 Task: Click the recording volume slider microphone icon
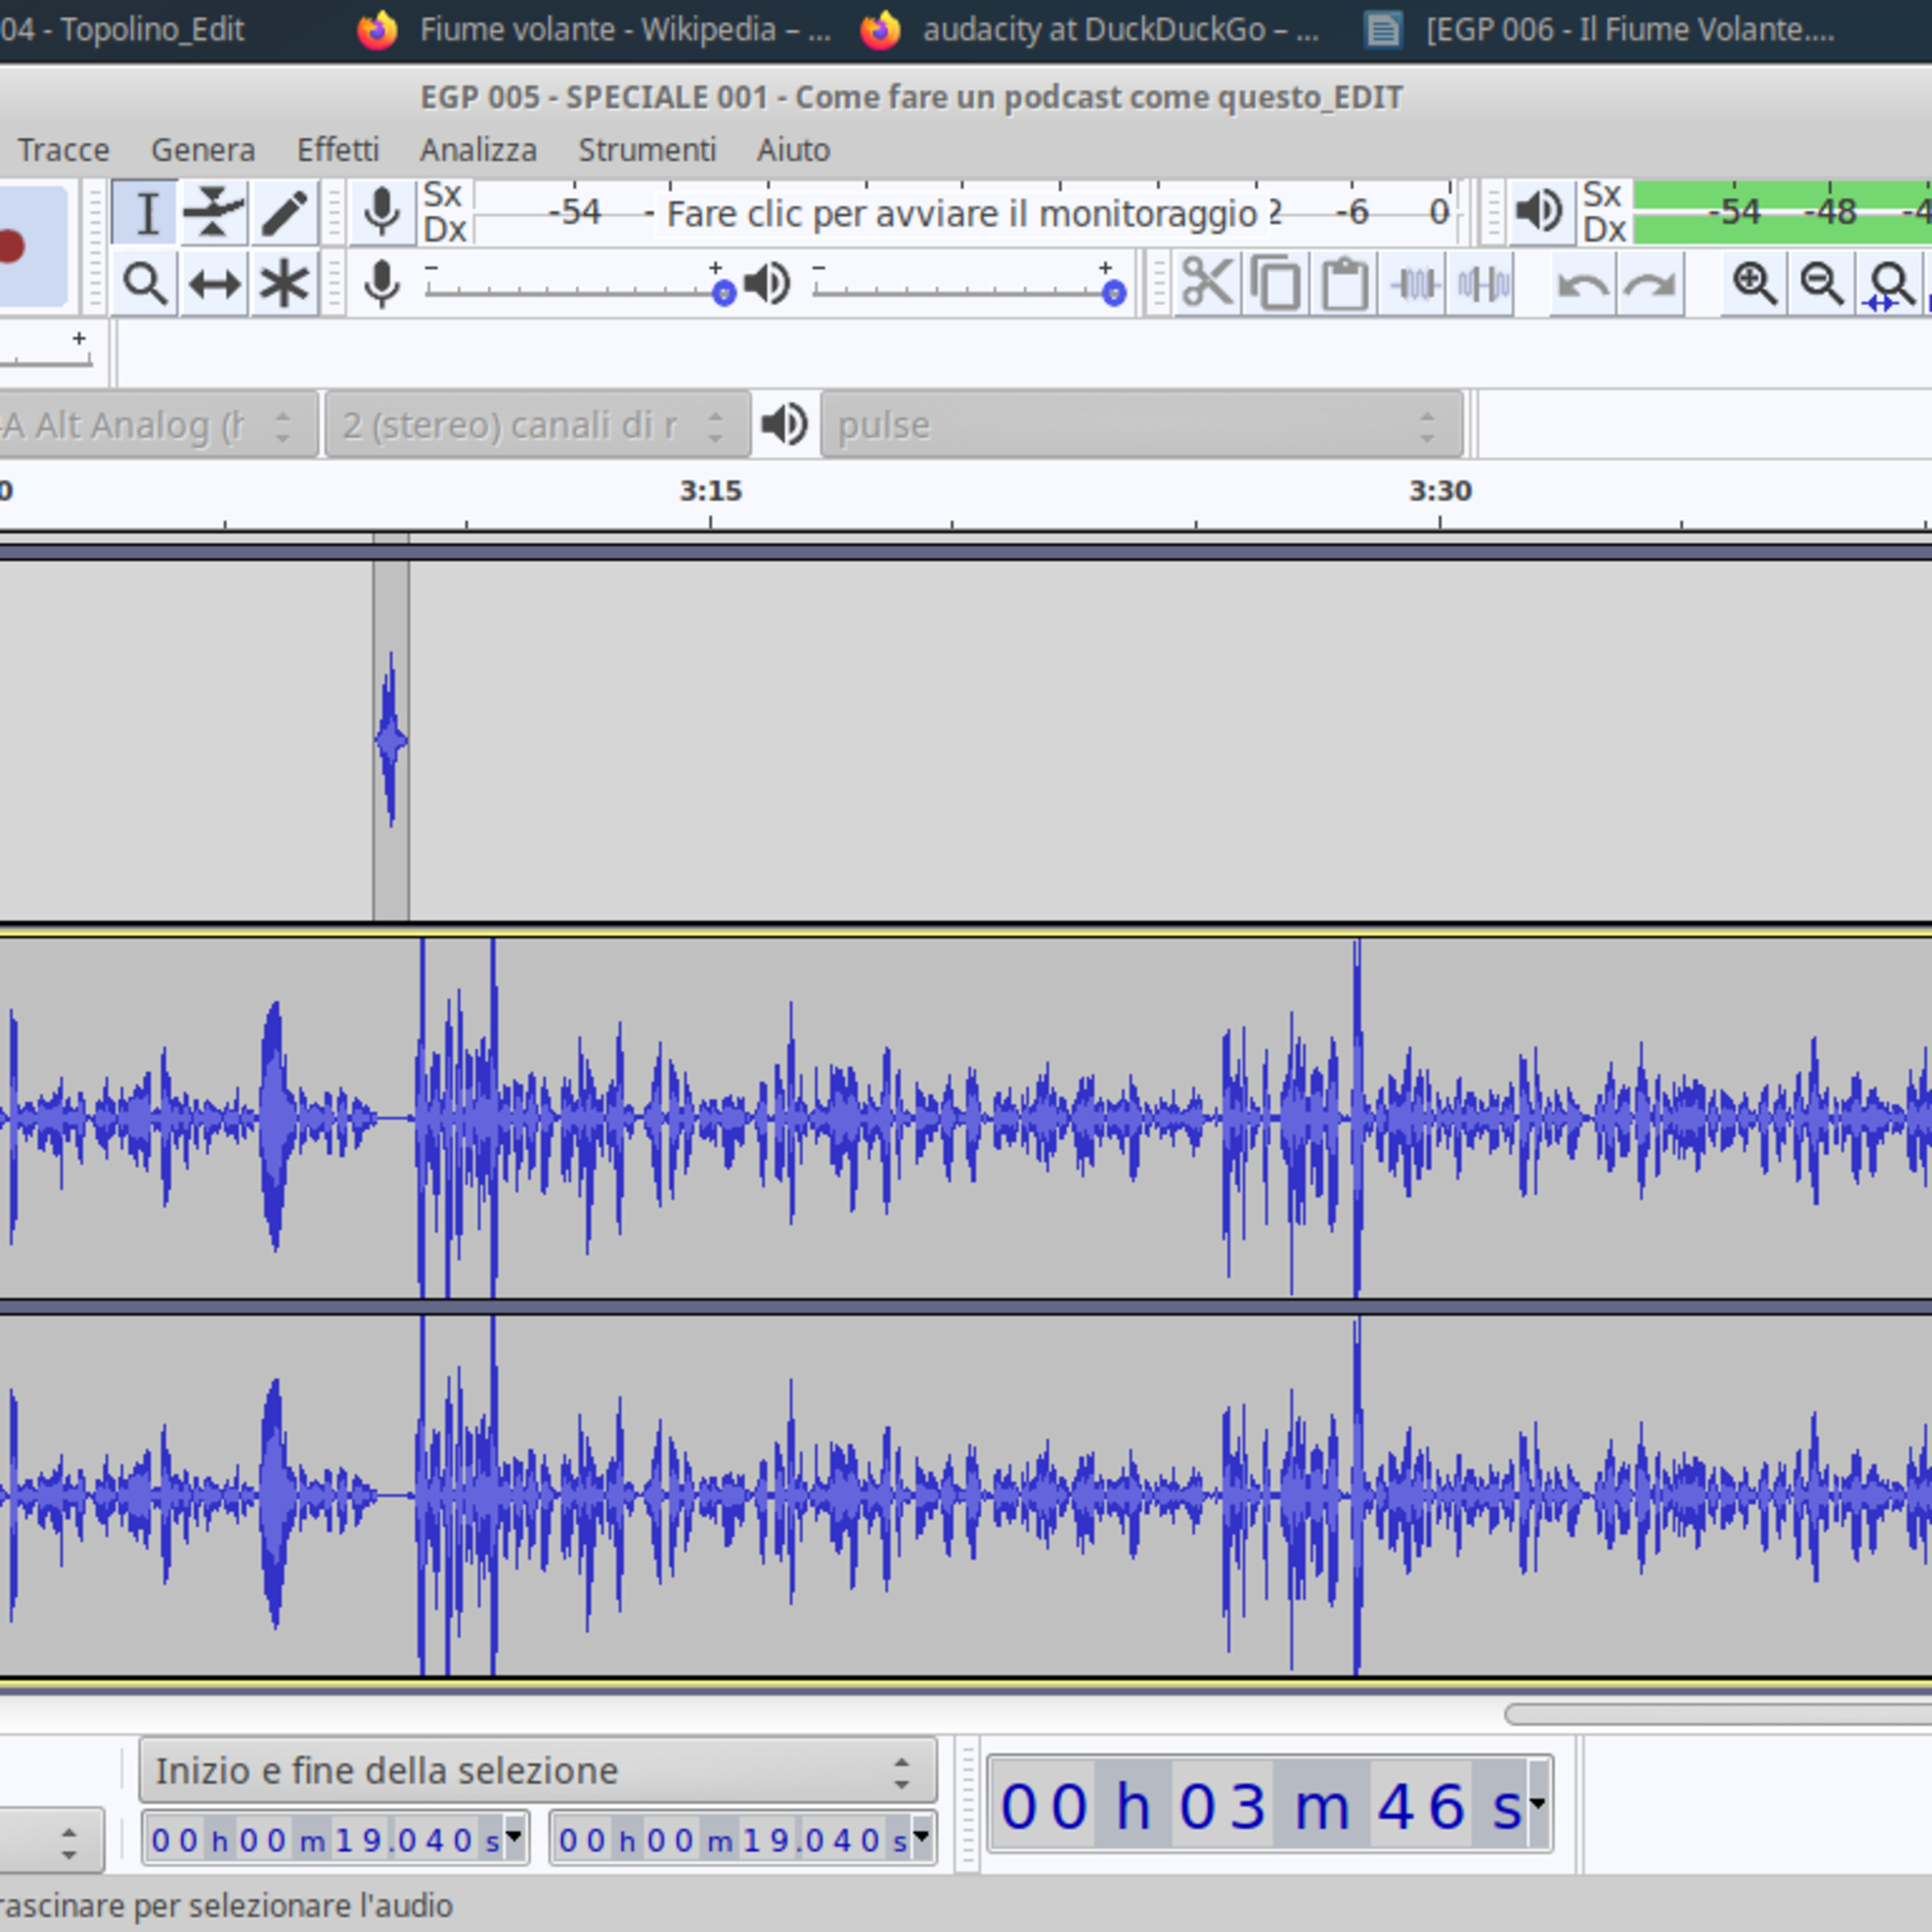coord(381,284)
